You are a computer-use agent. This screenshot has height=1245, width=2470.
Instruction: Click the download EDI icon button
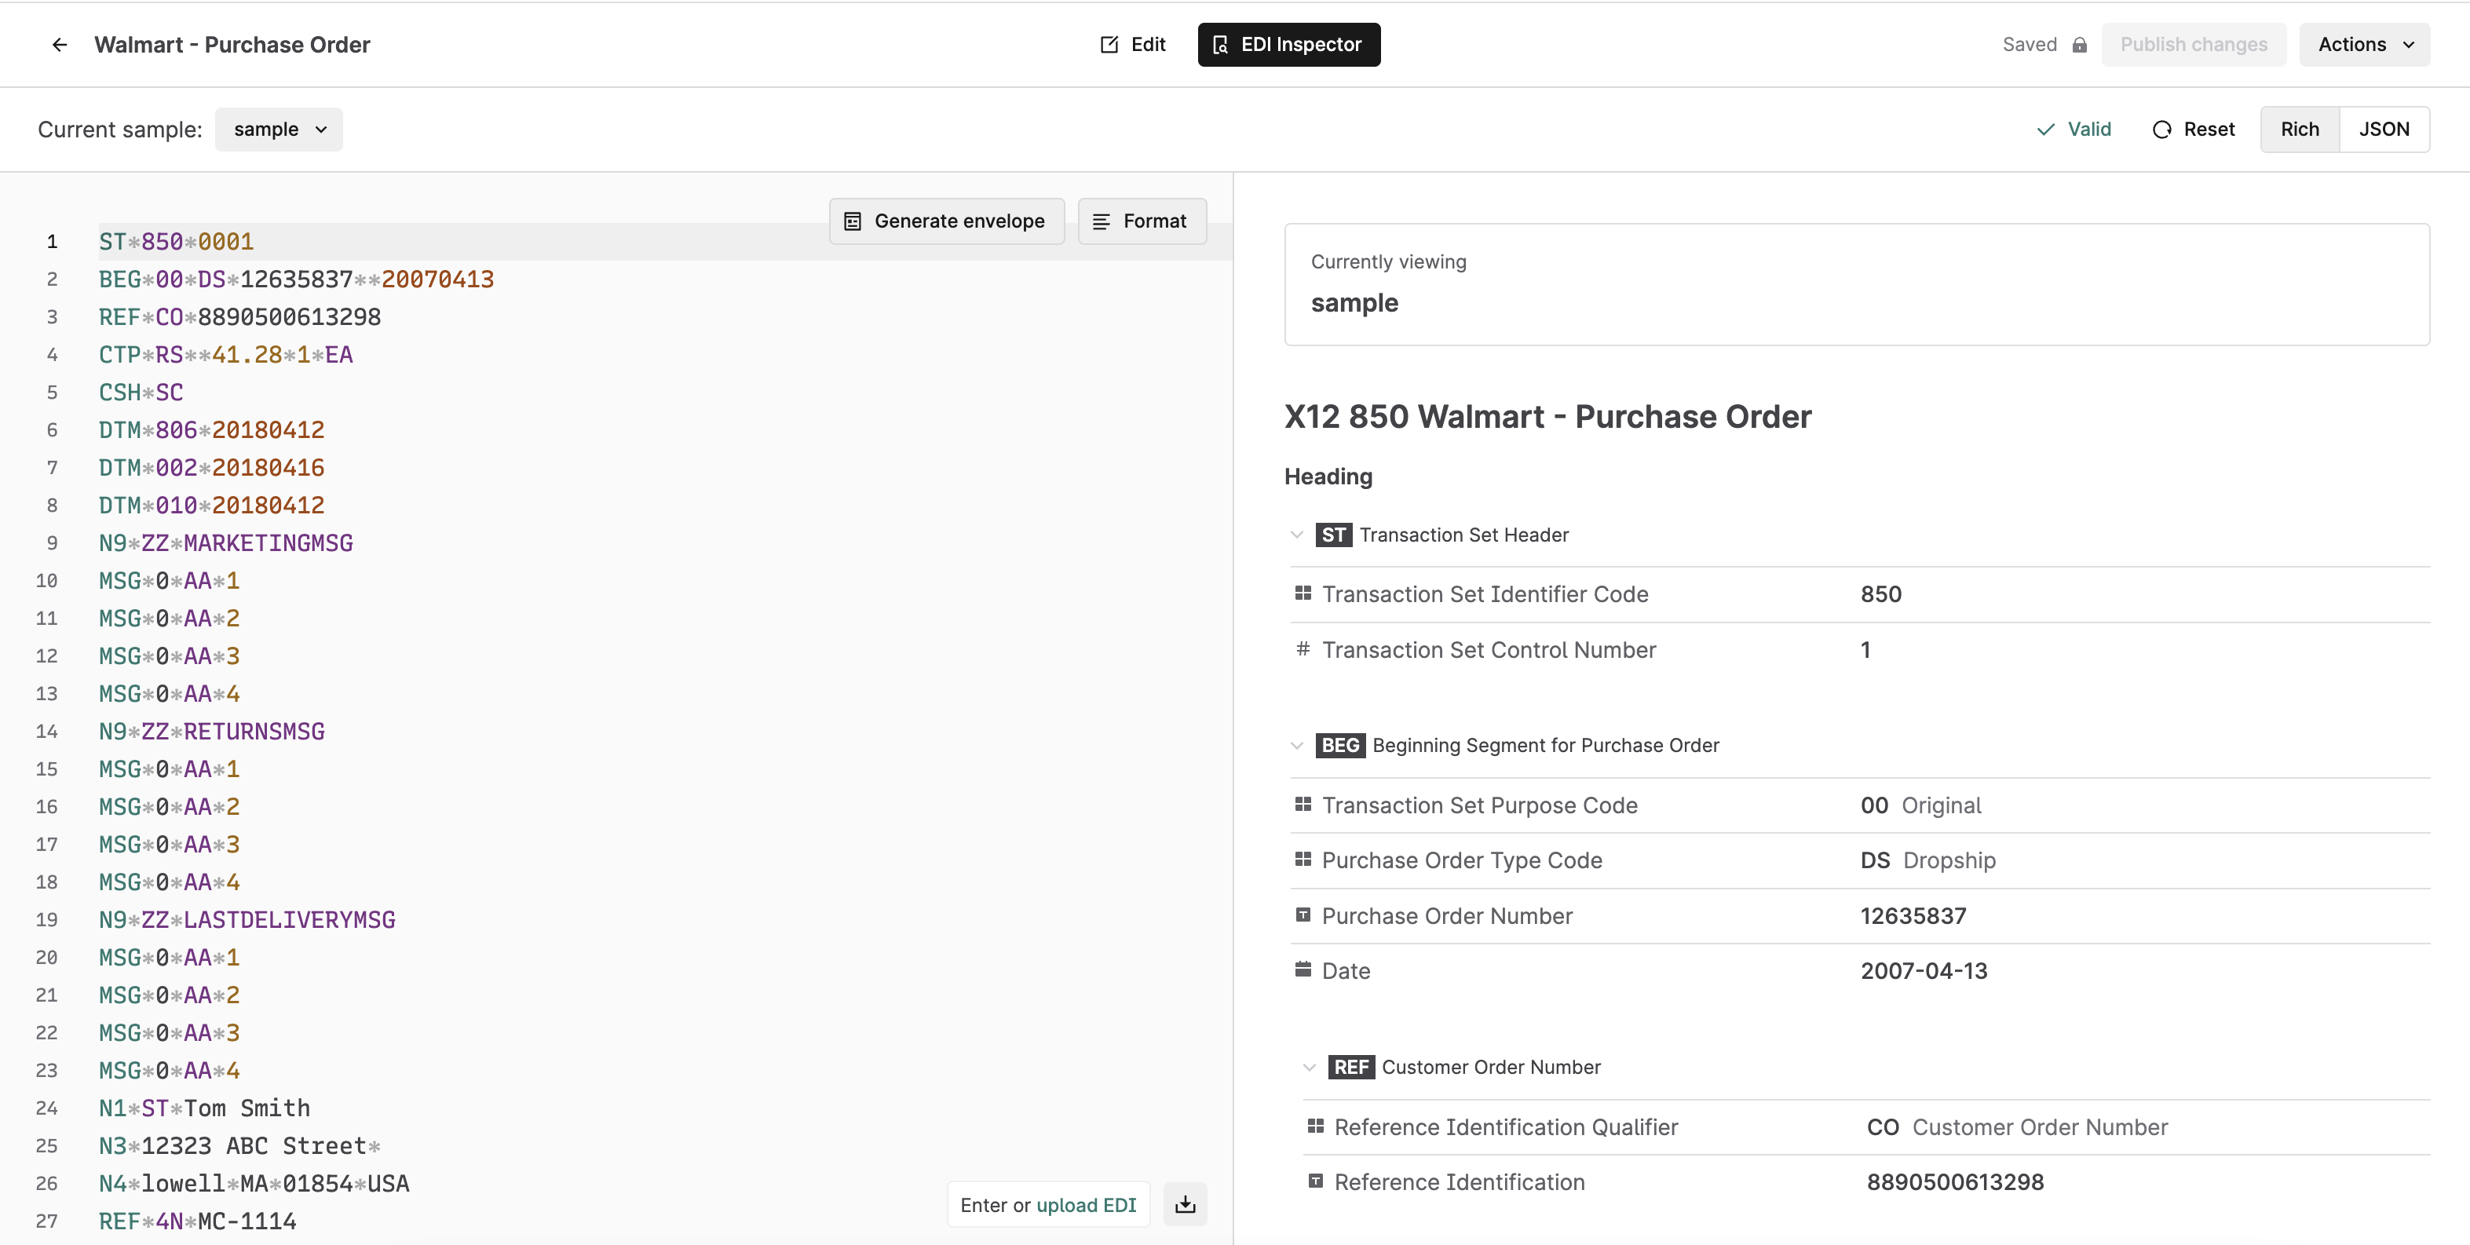1185,1205
